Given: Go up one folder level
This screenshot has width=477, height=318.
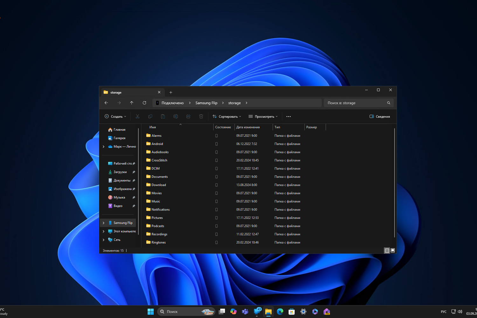Looking at the screenshot, I should pyautogui.click(x=132, y=103).
